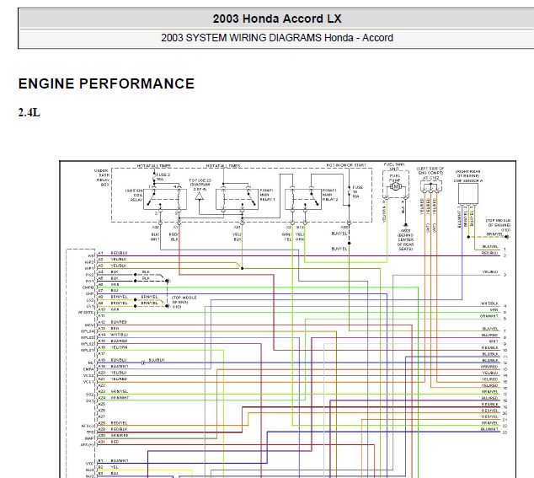Click the Ignition Coil Relay symbol
This screenshot has width=534, height=478.
click(165, 199)
